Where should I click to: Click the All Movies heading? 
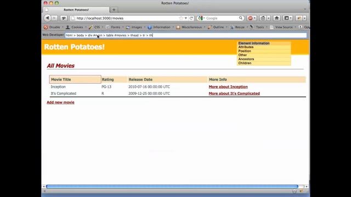coord(61,66)
